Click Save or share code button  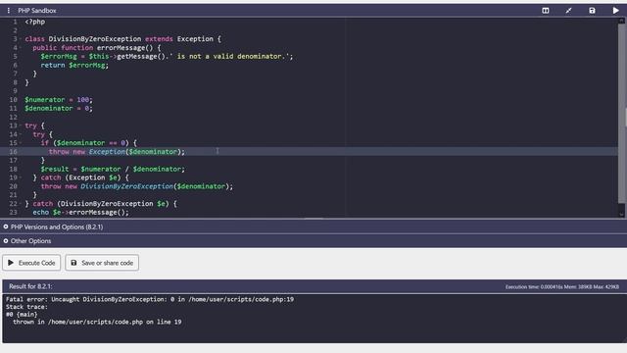pos(102,263)
